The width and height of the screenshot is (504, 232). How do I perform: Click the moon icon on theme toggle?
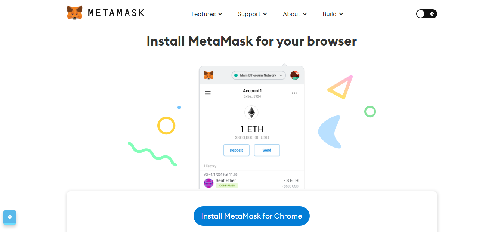[x=433, y=14]
